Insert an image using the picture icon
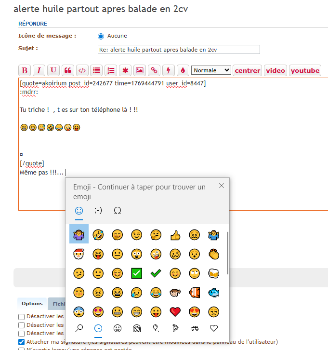Screen dimensions: 328x350 point(140,70)
